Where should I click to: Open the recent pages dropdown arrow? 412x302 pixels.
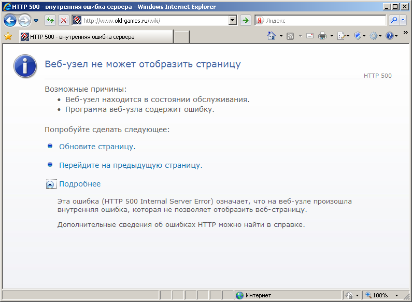click(x=36, y=21)
